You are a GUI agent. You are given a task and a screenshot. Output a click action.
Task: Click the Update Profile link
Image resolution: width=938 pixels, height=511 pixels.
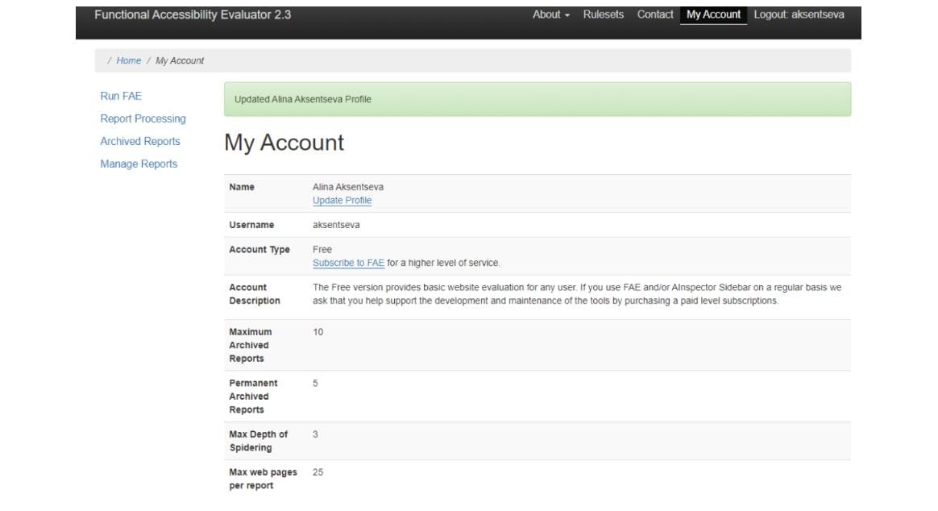(x=342, y=201)
